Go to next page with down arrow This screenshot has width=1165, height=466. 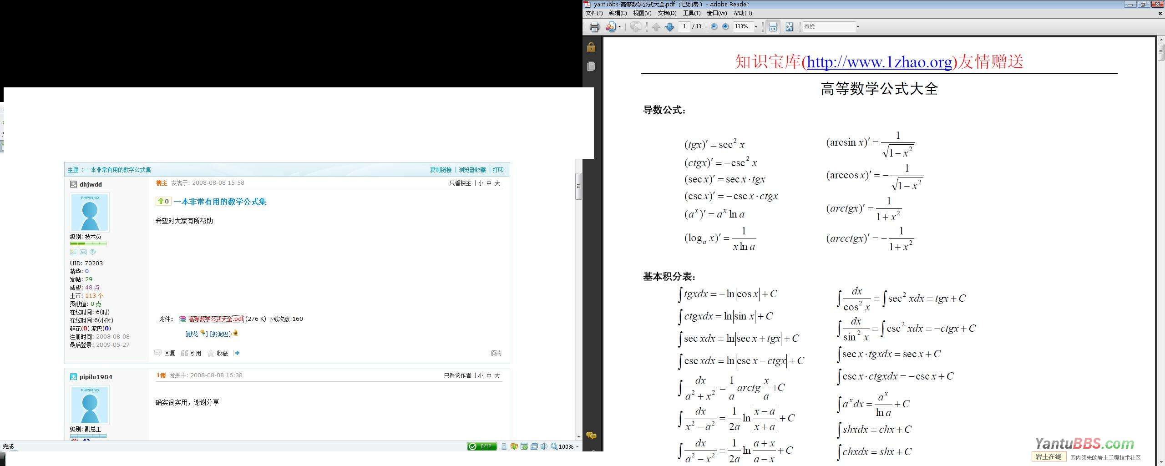[x=669, y=27]
